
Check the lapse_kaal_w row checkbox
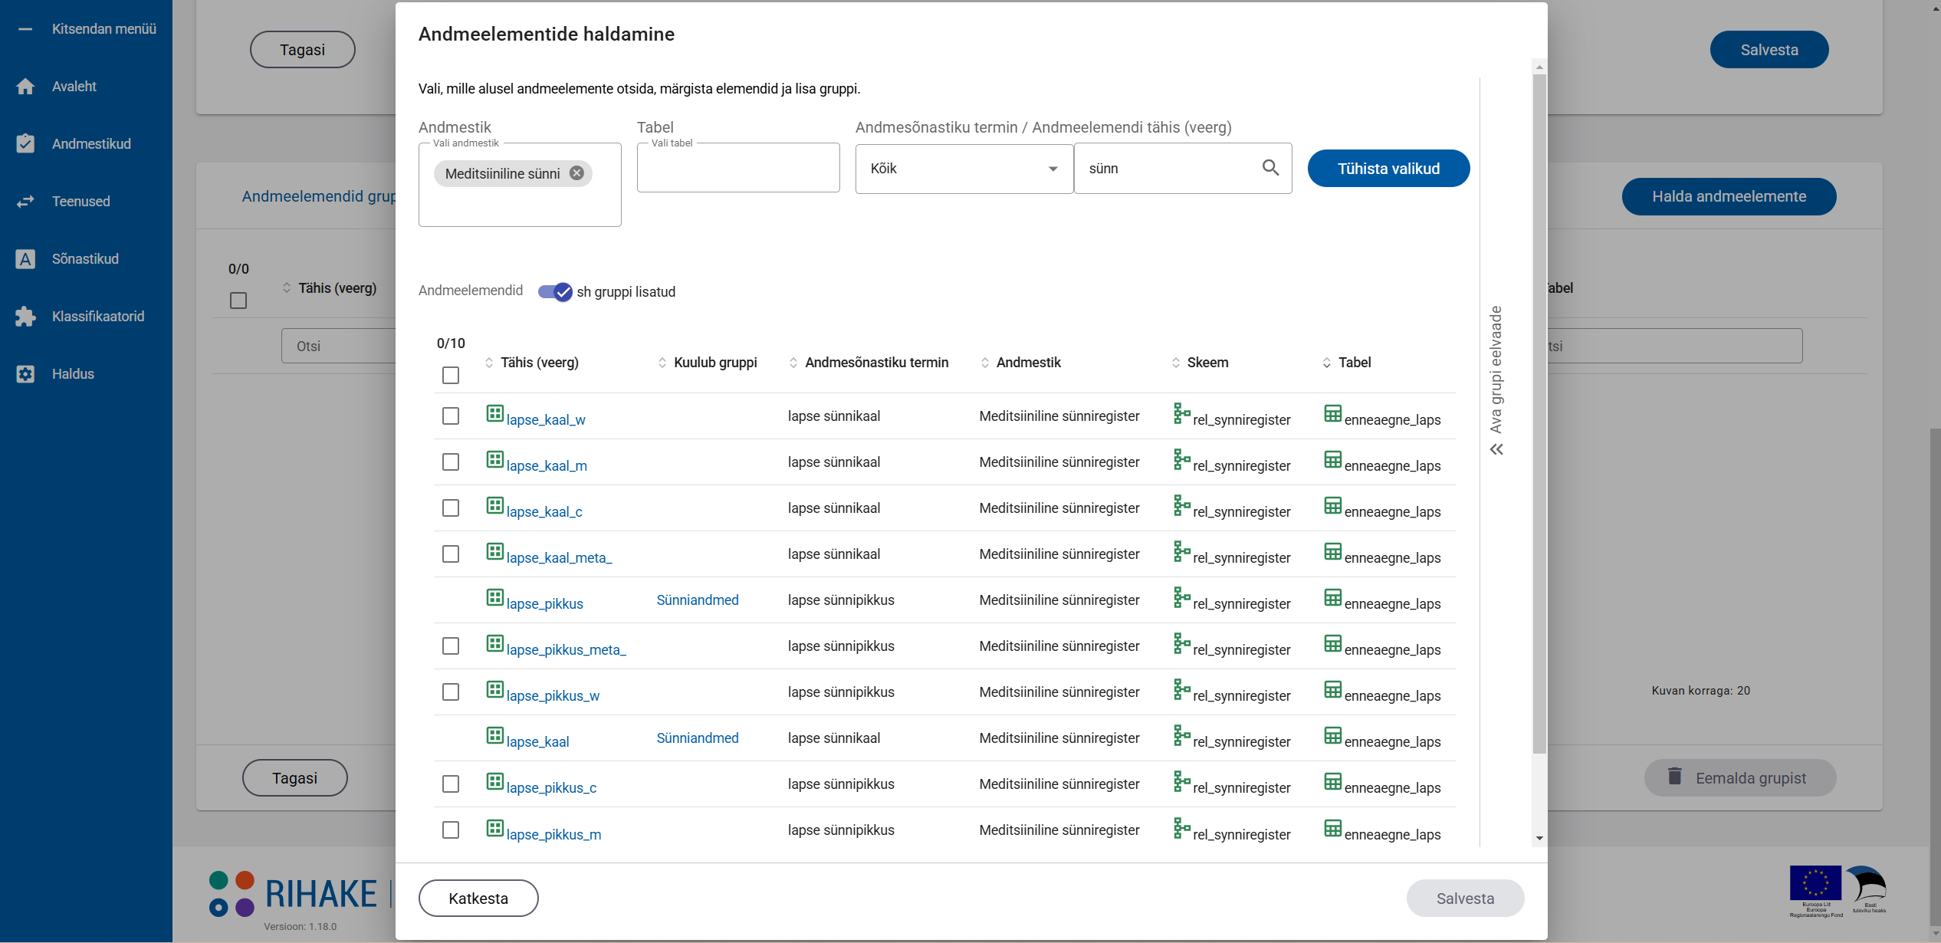(x=451, y=416)
